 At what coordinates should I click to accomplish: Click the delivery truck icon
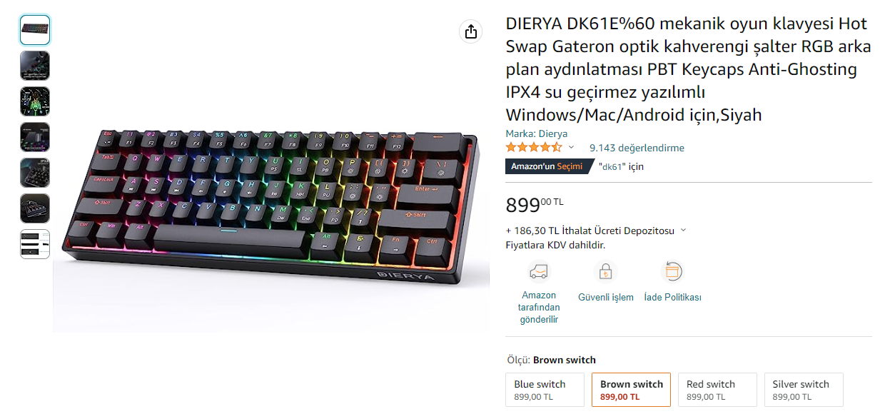(x=539, y=271)
